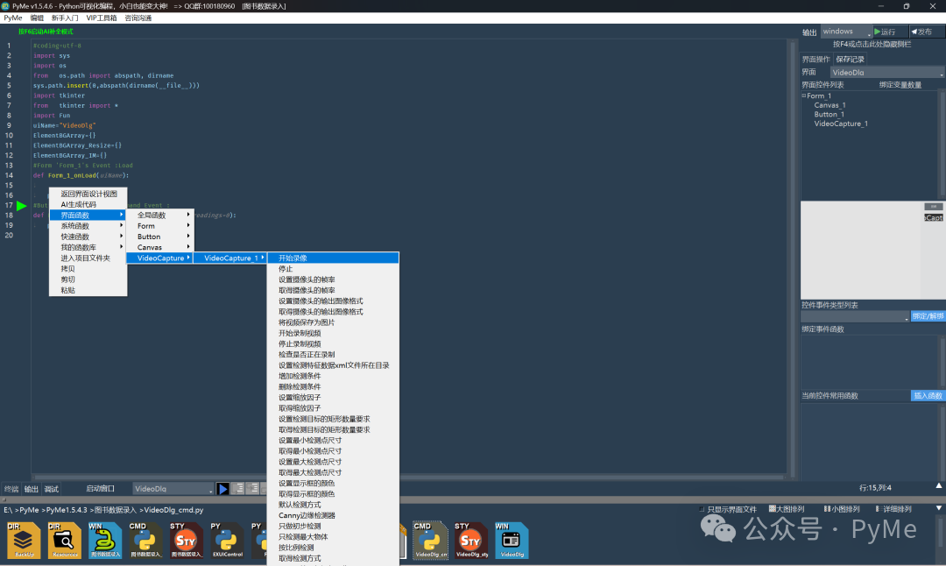Expand the 快速函数 submenu
This screenshot has height=566, width=946.
tap(88, 237)
